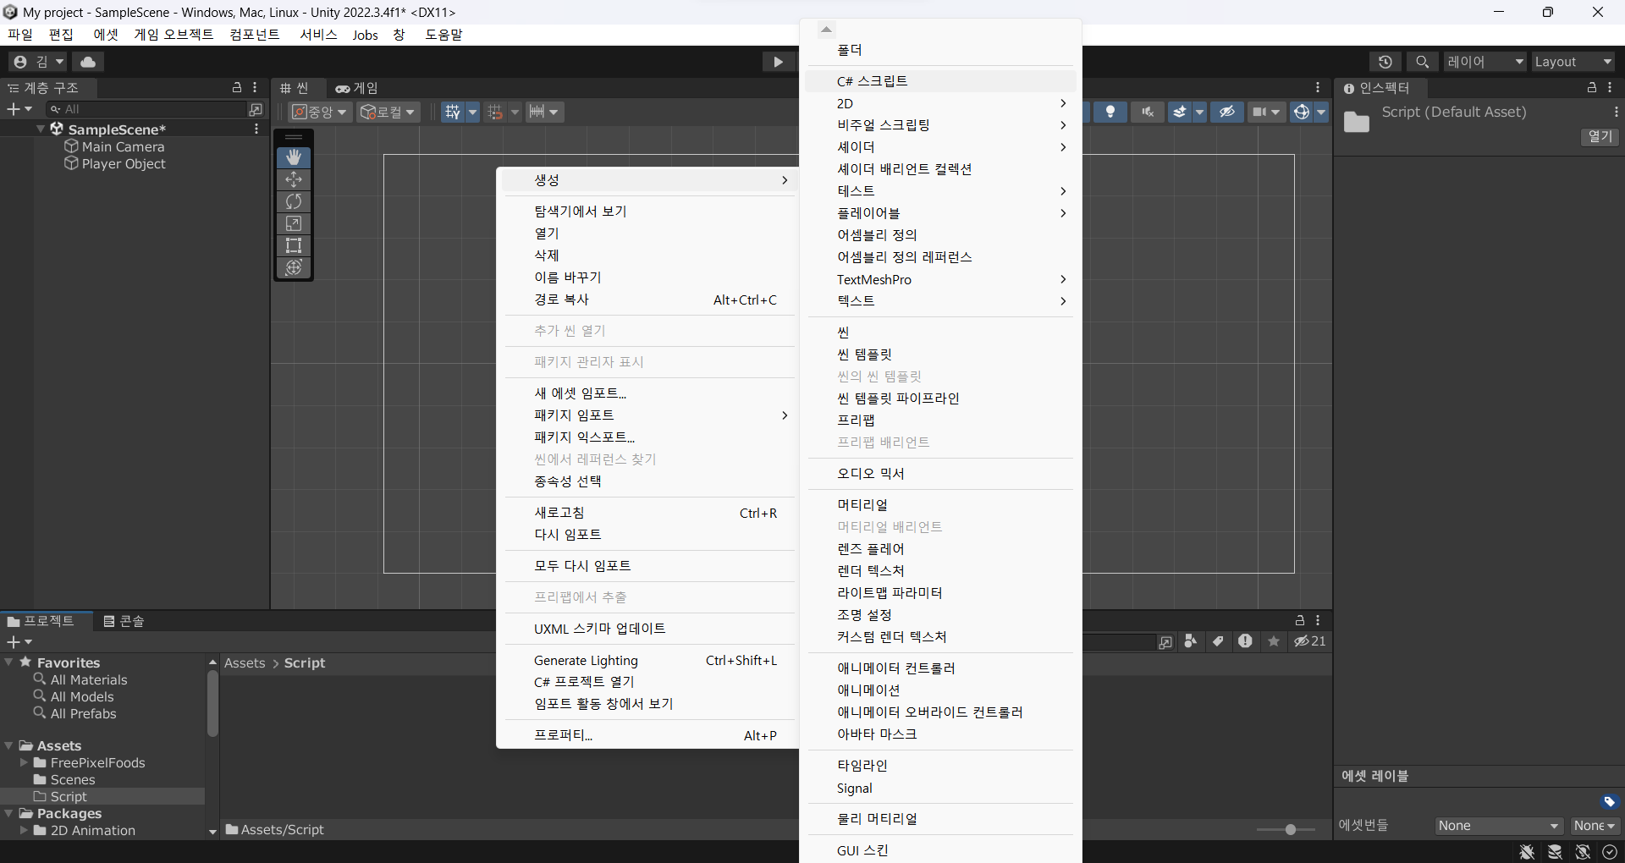Toggle the Inspector panel lock

pyautogui.click(x=1592, y=87)
